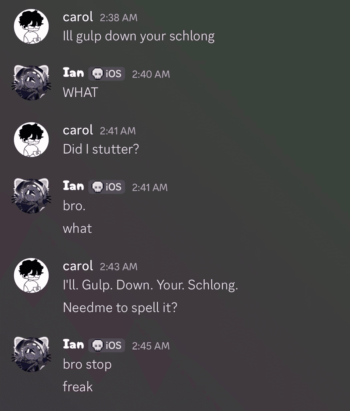The height and width of the screenshot is (411, 350).
Task: Click the 2:45 AM timestamp
Action: 151,346
